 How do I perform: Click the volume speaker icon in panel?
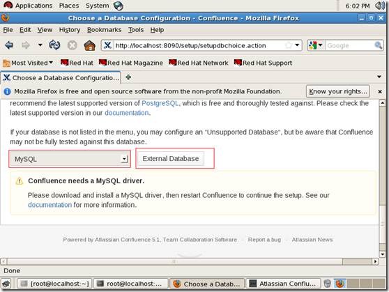pyautogui.click(x=380, y=6)
